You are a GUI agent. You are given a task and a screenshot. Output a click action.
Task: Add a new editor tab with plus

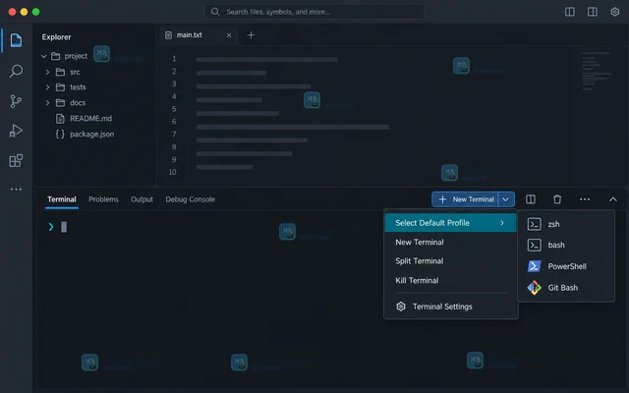pos(251,35)
